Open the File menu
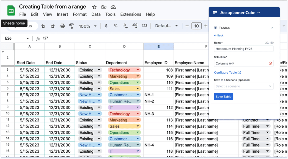Viewport: 288px width, 159px height. coord(23,14)
